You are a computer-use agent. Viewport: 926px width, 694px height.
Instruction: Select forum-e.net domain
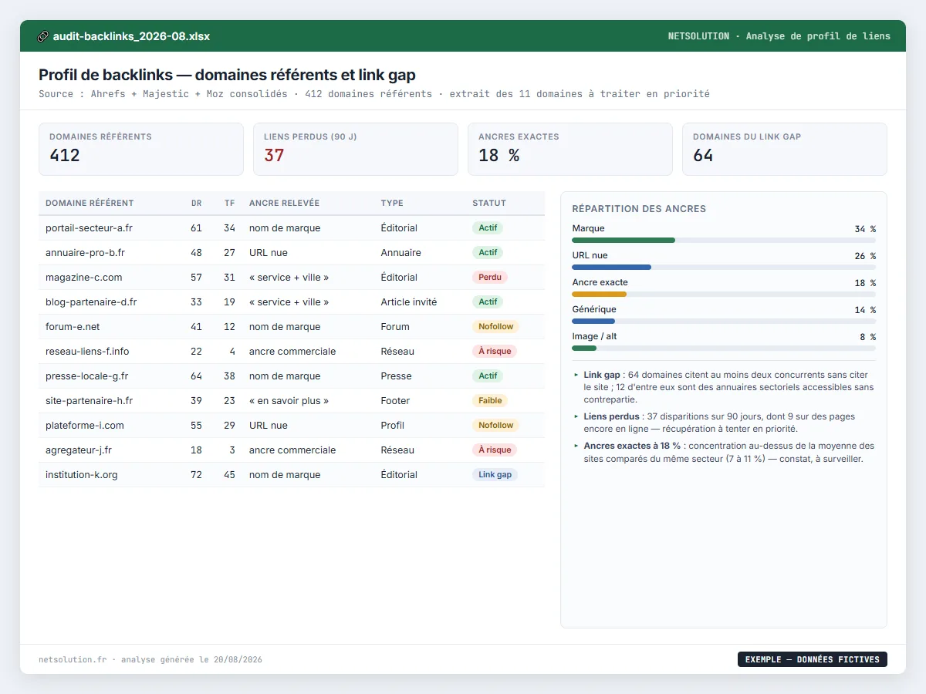(x=73, y=327)
